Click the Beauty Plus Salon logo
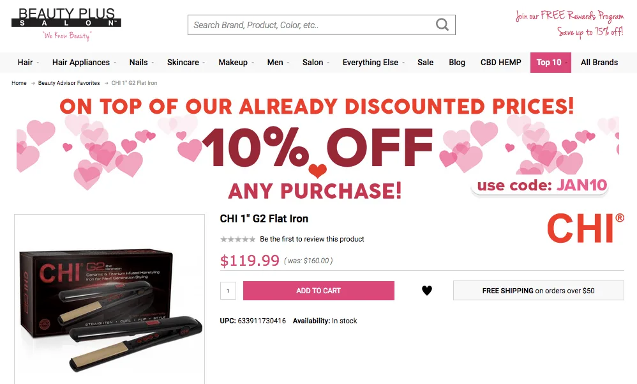This screenshot has height=384, width=637. pos(66,18)
